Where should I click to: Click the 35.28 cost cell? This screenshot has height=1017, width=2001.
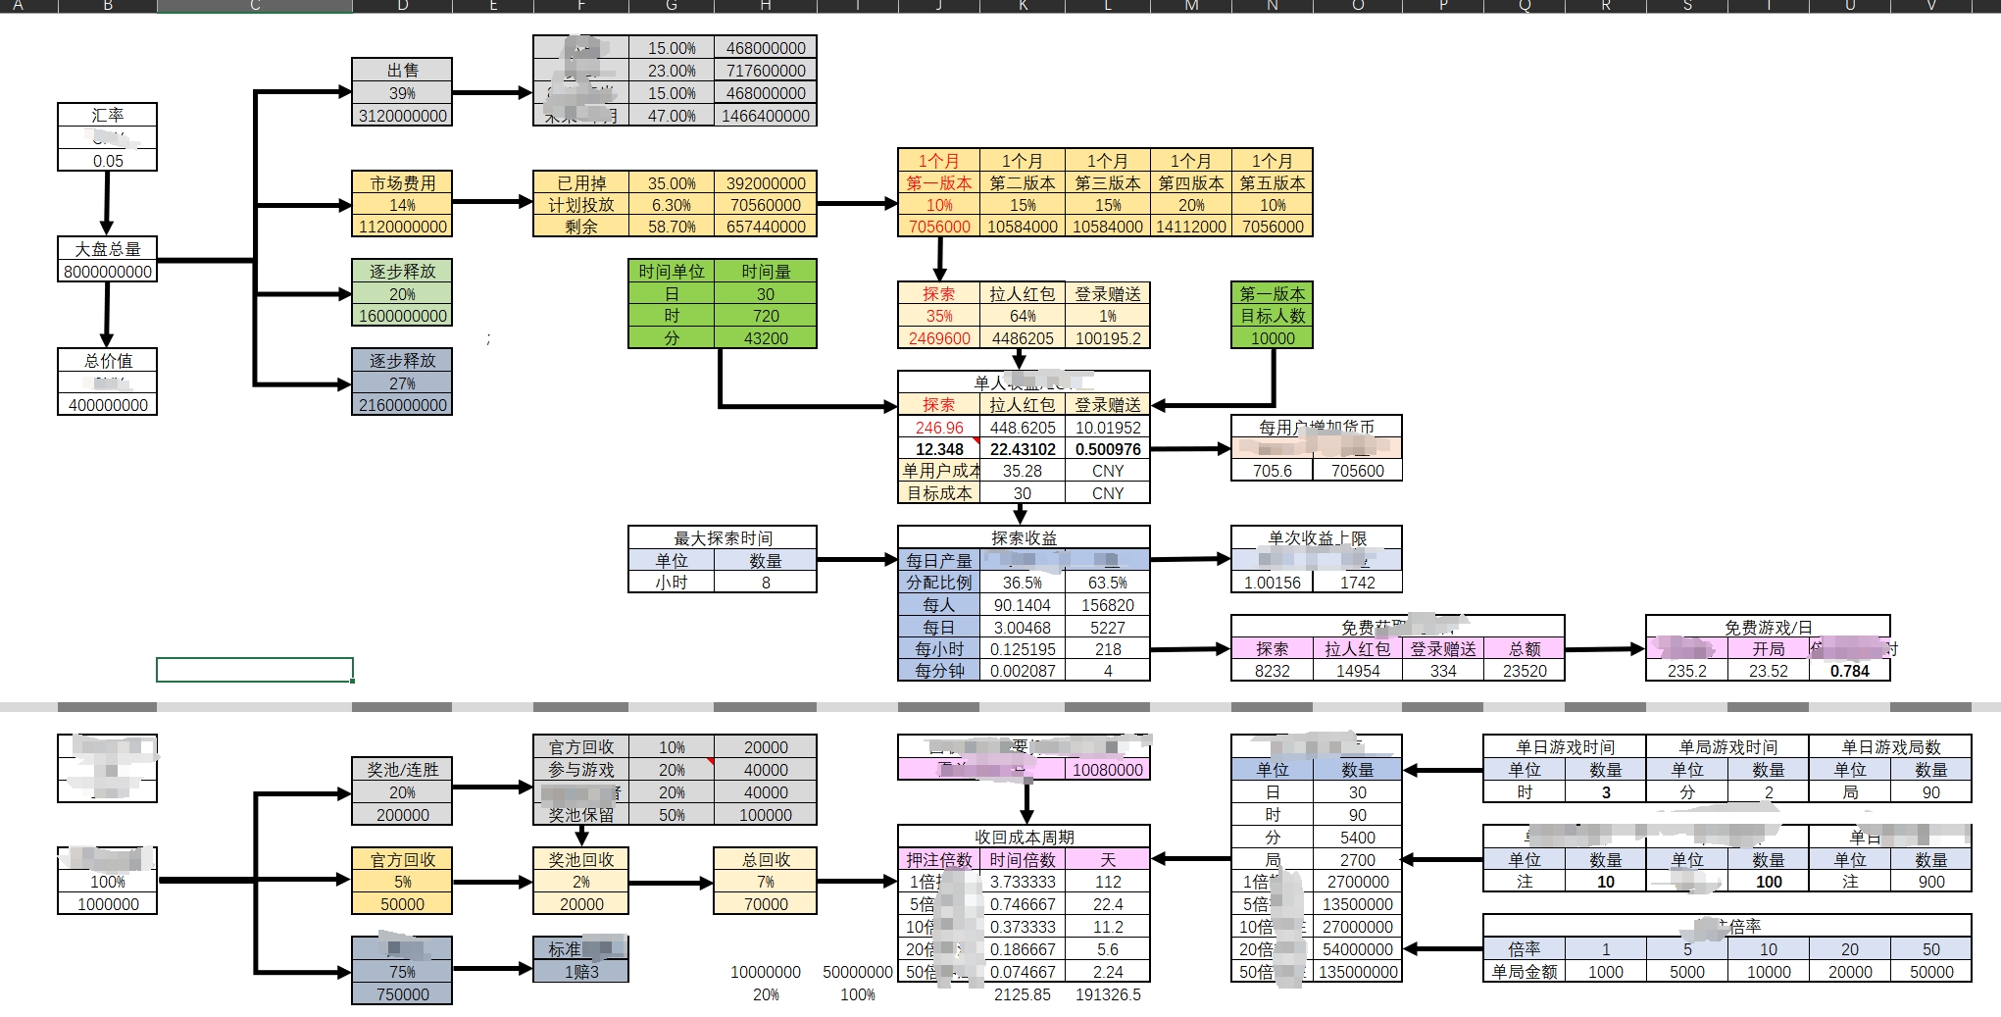[x=1023, y=471]
